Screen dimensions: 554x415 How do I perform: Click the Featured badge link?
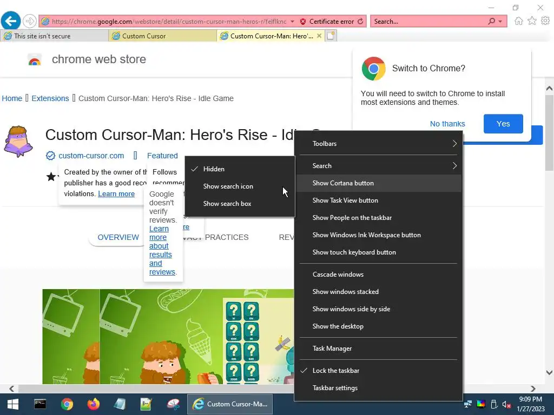pos(162,156)
